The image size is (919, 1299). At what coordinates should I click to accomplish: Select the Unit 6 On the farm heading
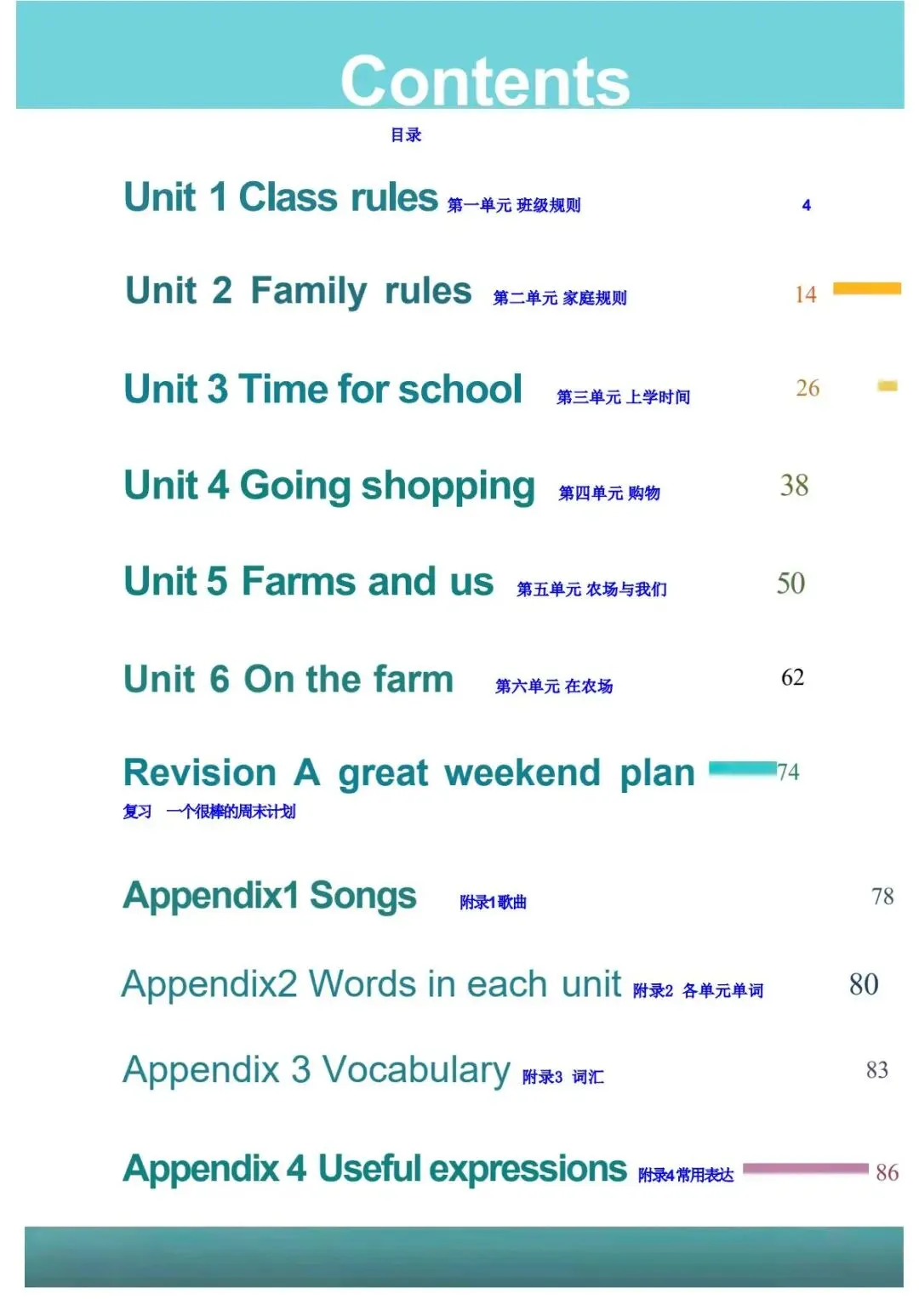288,679
